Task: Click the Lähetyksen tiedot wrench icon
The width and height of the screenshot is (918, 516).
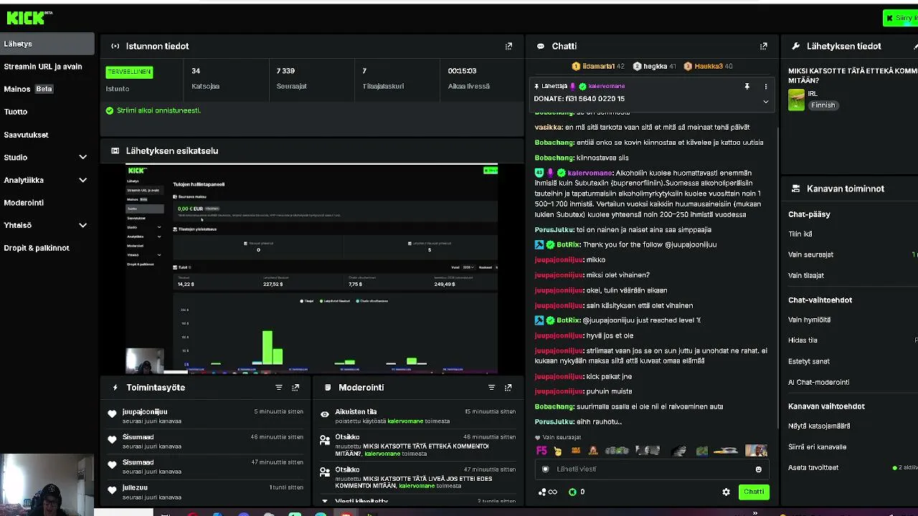Action: coord(795,46)
